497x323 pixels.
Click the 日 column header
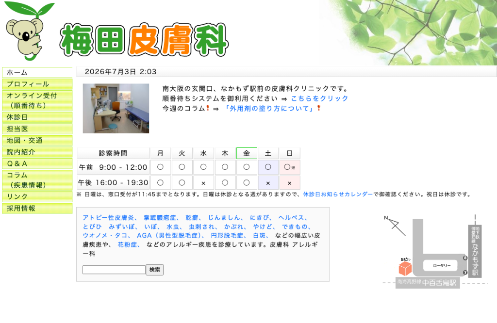290,153
